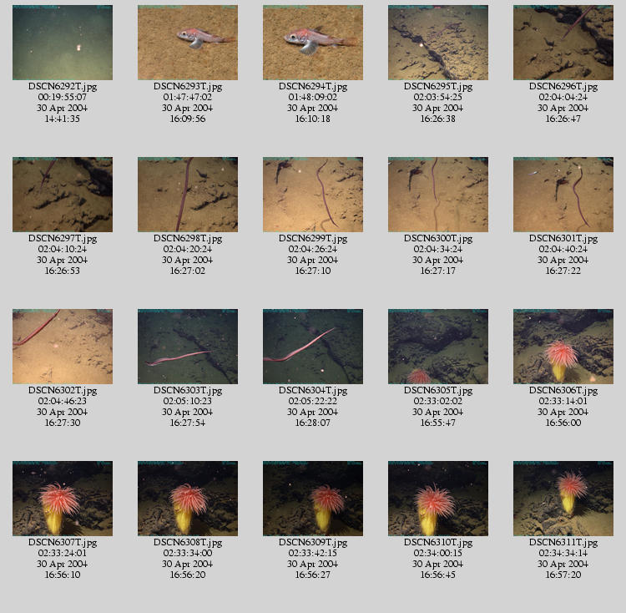Select the DSCN6299T.jpg curved eel thumbnail
The width and height of the screenshot is (626, 613).
tap(313, 195)
